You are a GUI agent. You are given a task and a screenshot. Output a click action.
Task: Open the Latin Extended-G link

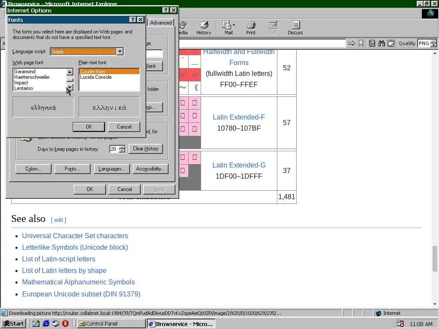[x=239, y=165]
